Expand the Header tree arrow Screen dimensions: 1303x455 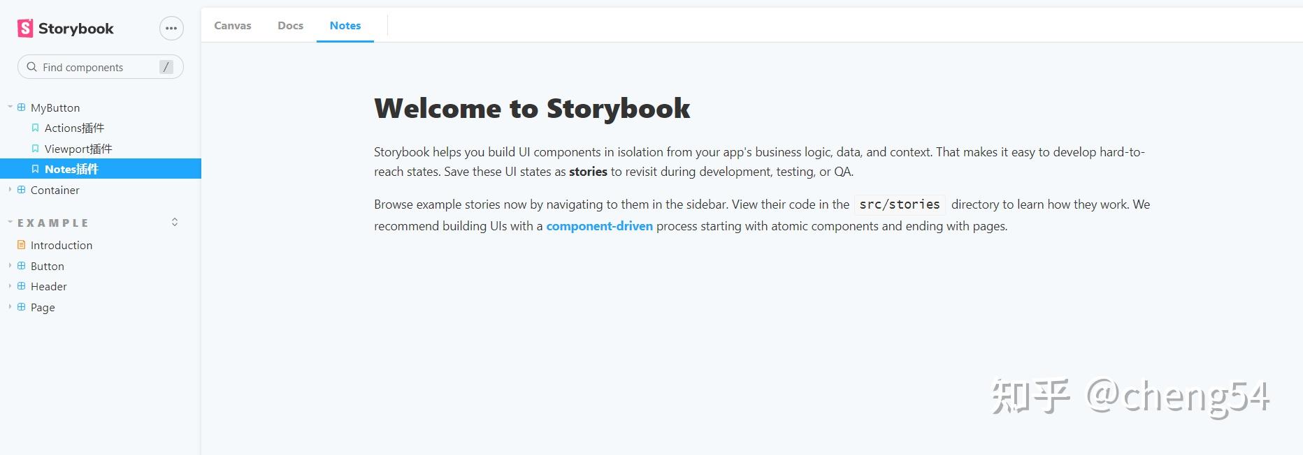pyautogui.click(x=10, y=285)
